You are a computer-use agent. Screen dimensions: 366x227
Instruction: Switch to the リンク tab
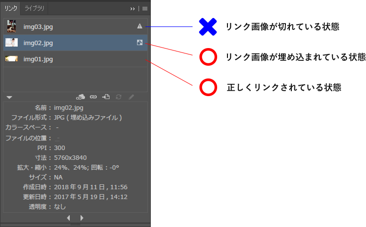11,8
